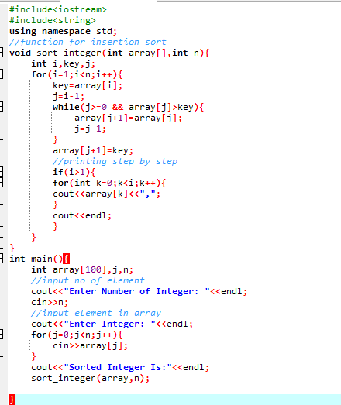This screenshot has width=341, height=405.
Task: Click the 'void sort_integer(int array[],int n){' line
Action: point(109,53)
